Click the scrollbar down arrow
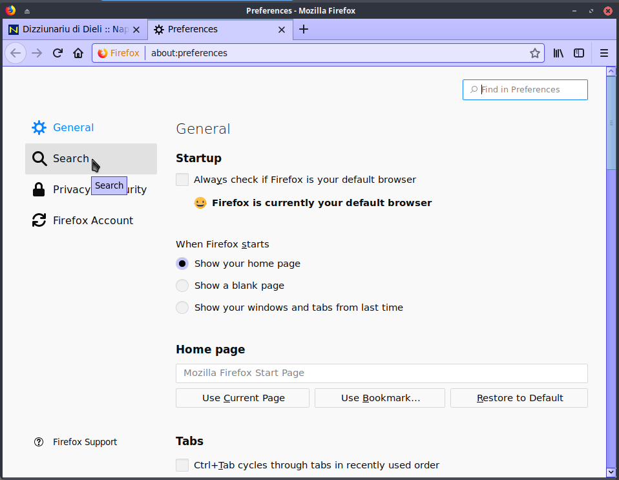Screen dimensions: 619x480 point(611,472)
